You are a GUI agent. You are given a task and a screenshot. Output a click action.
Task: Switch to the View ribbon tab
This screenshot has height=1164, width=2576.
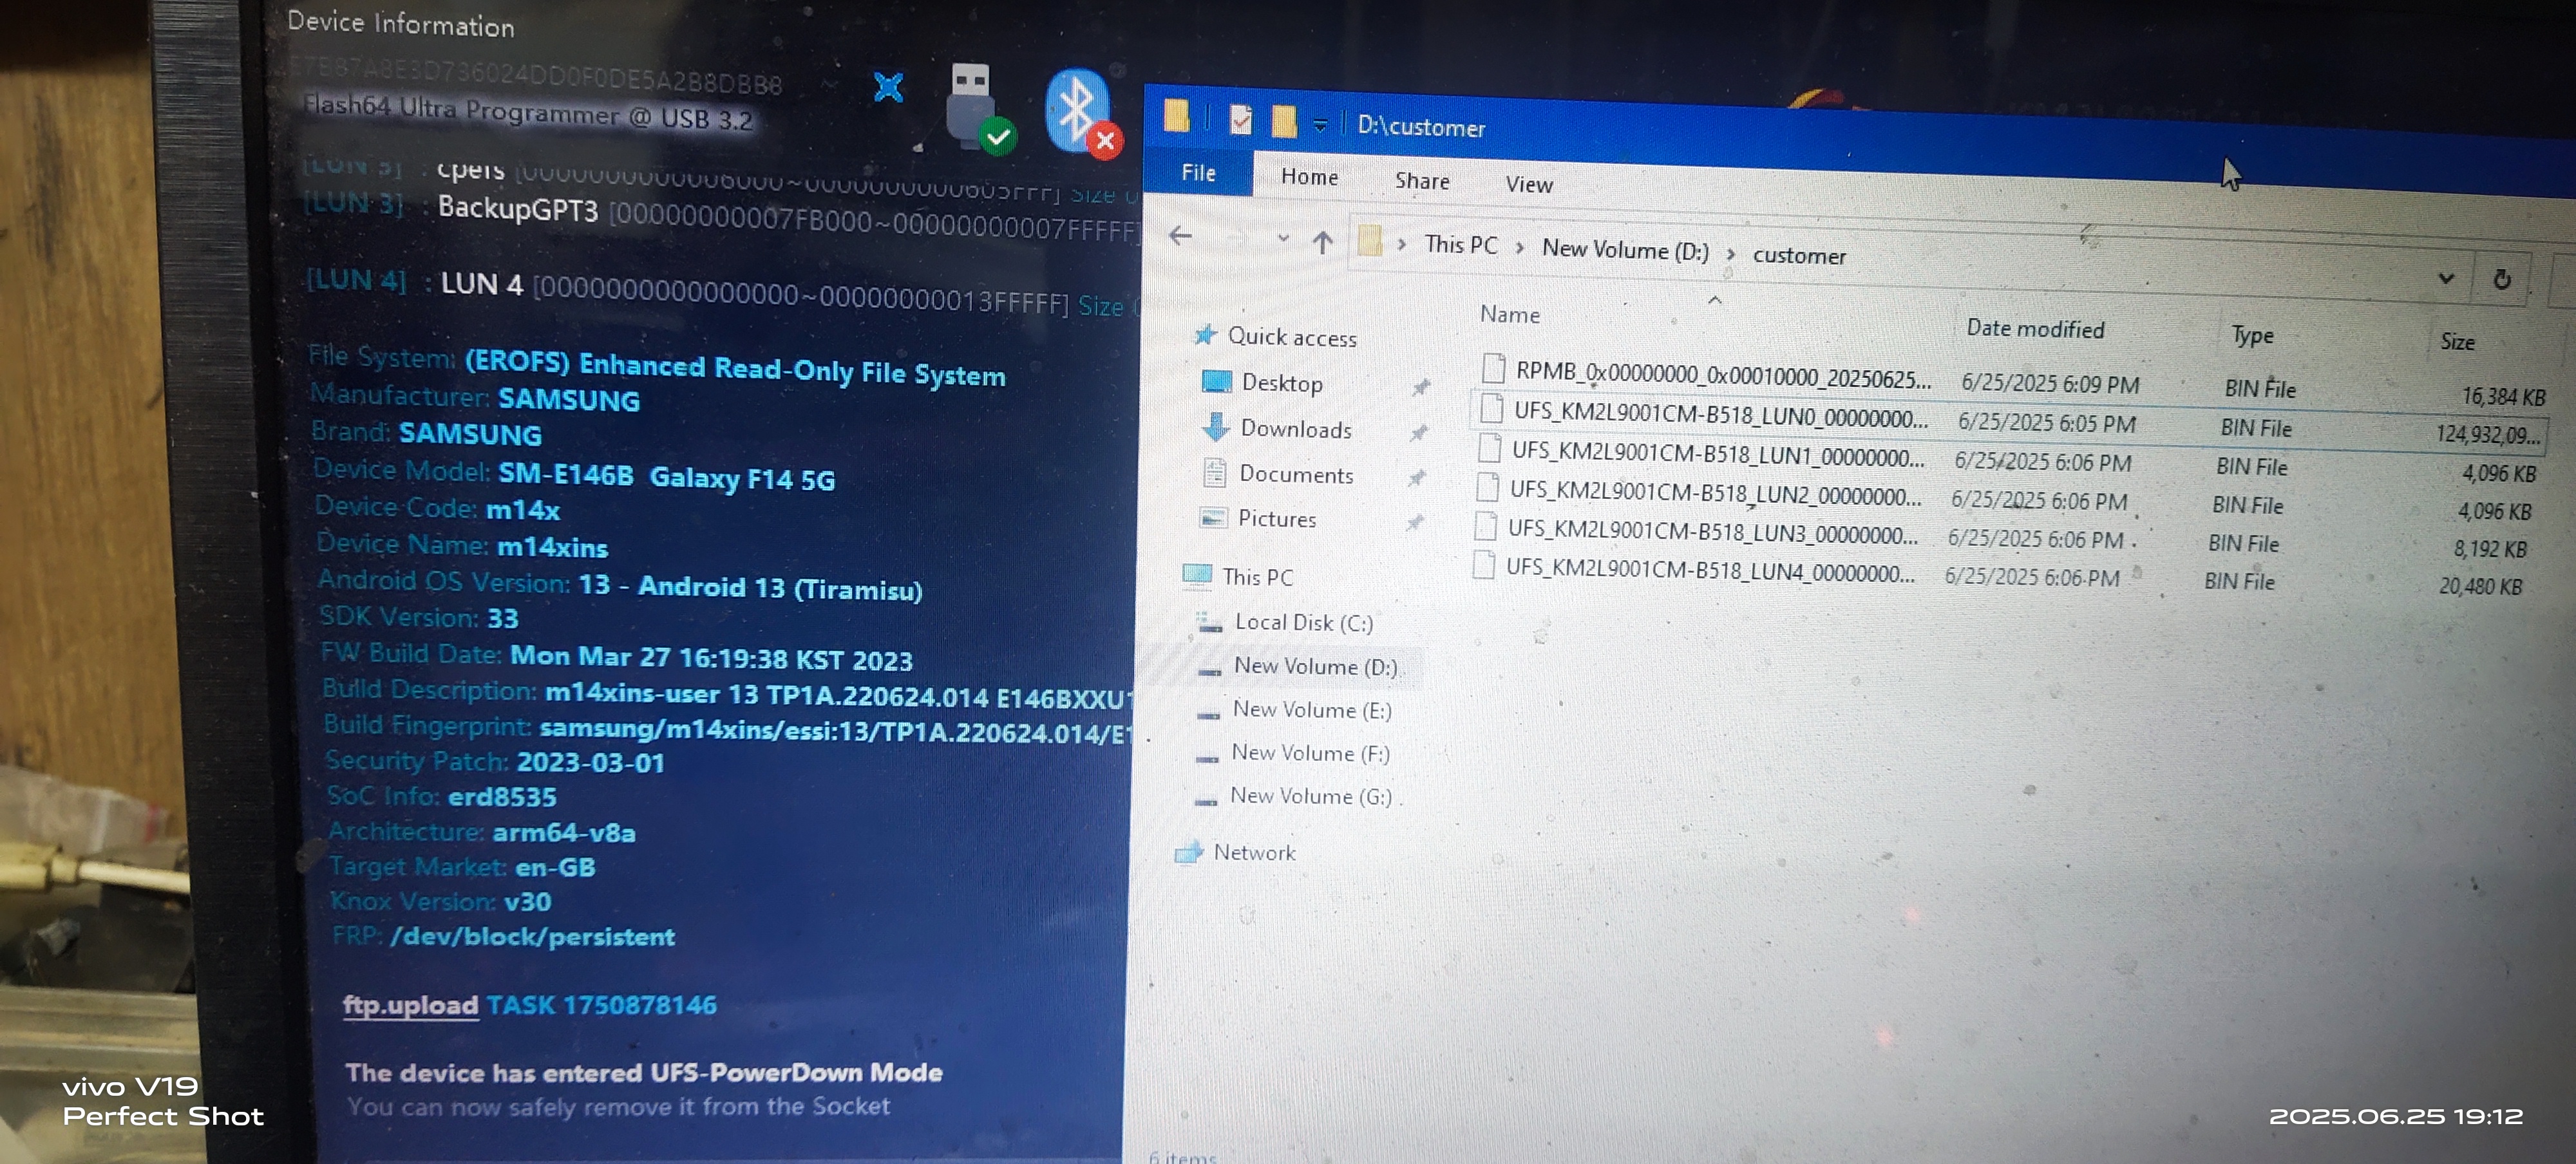1528,184
